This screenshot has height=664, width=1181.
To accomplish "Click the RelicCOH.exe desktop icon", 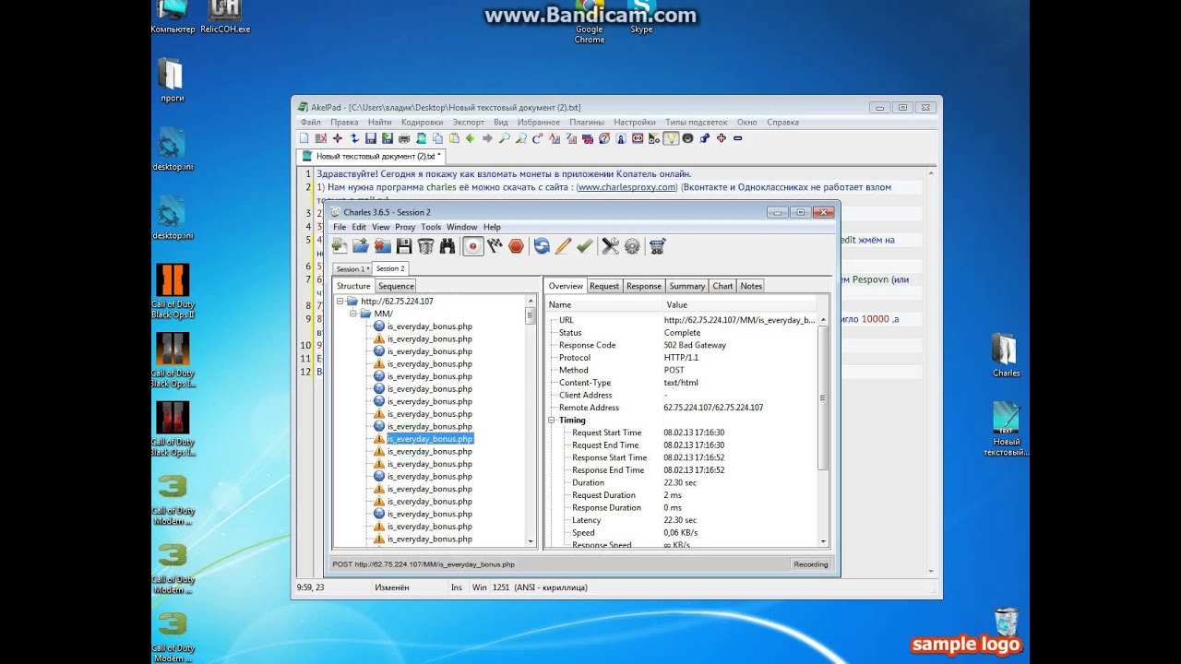I will click(225, 17).
